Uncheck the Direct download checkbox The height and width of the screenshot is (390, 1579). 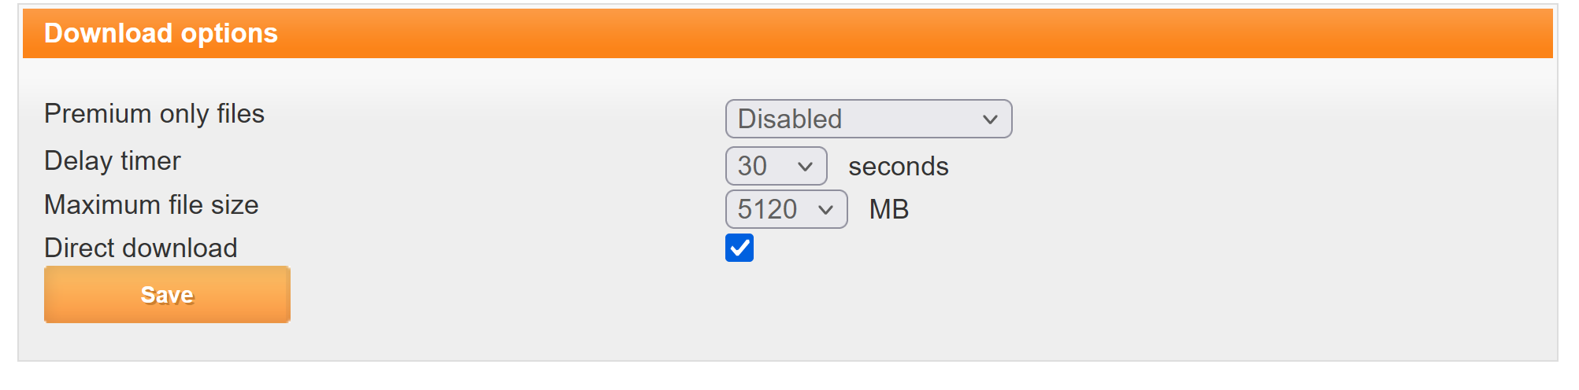pos(739,248)
